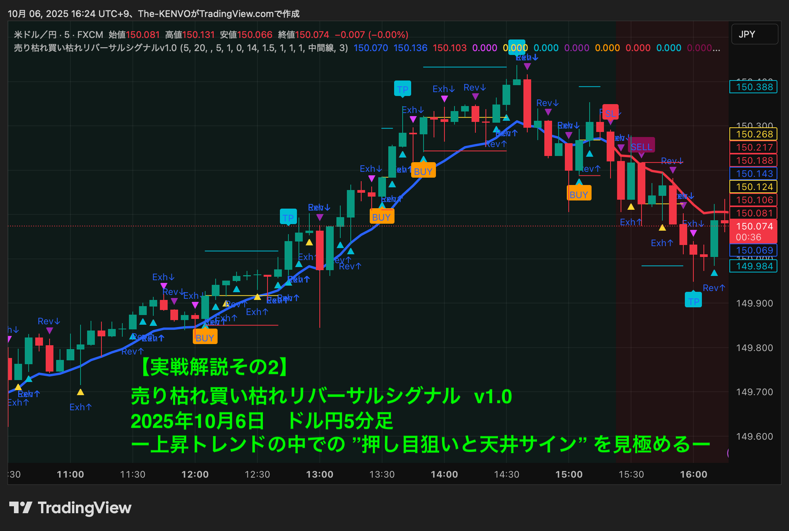Click the 売り枯れ買い枯れリバーサルシグナルv1.0 indicator legend
Image resolution: width=789 pixels, height=531 pixels.
(95, 48)
